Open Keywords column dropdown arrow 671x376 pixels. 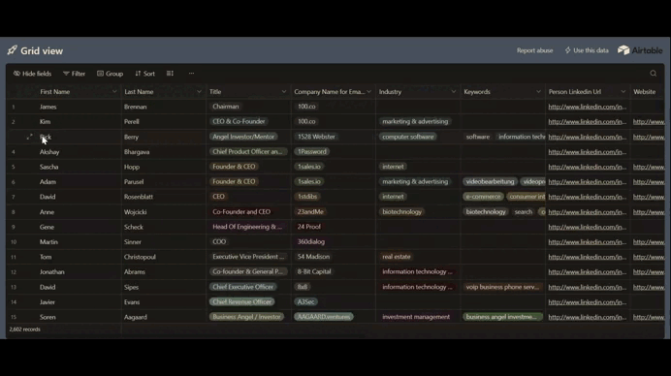538,91
